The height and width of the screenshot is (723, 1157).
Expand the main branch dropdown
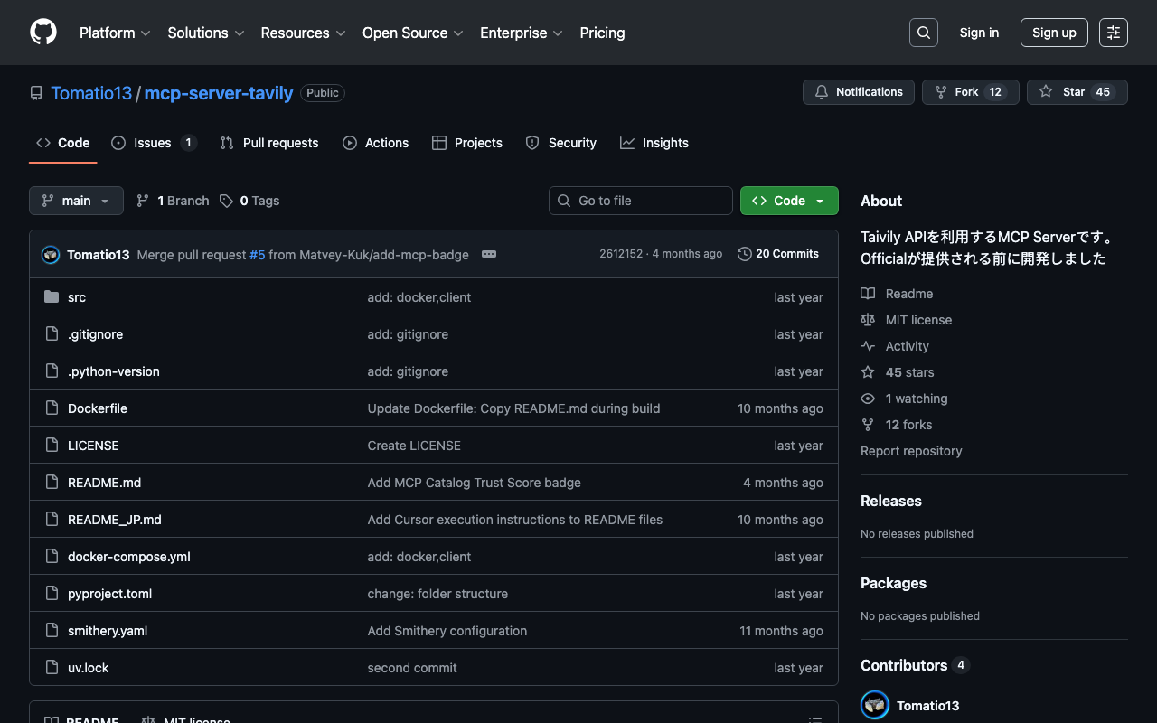coord(76,201)
